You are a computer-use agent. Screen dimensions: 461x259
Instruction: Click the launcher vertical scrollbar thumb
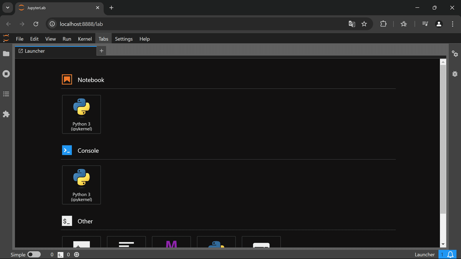pyautogui.click(x=443, y=139)
